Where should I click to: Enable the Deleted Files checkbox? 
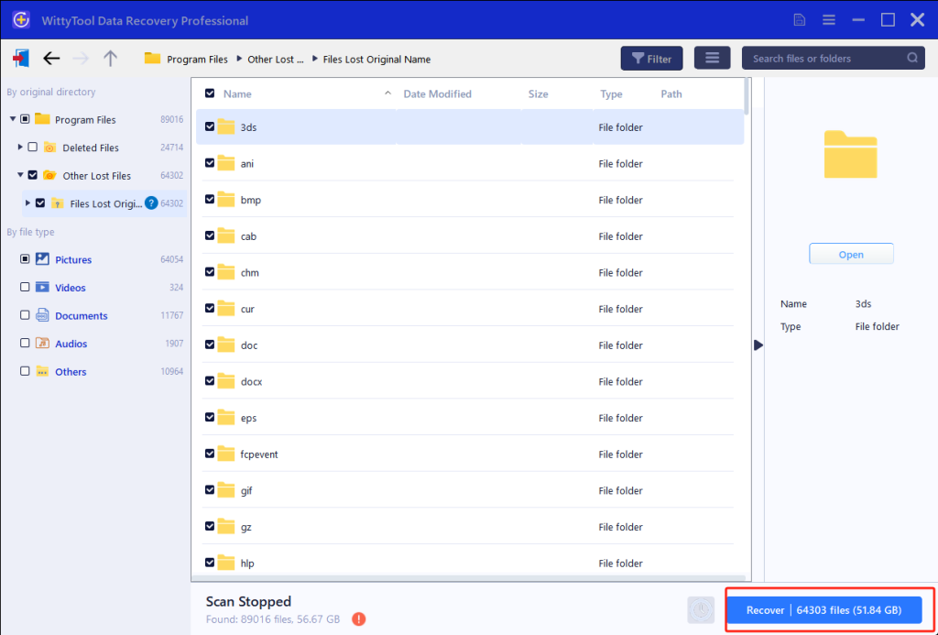pos(33,148)
